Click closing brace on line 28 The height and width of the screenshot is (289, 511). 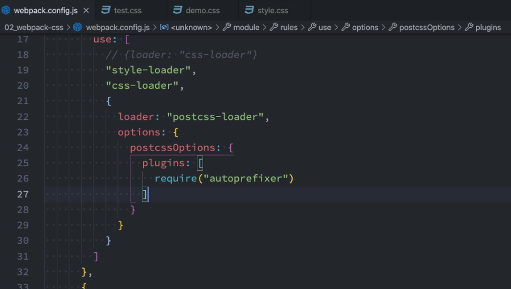(133, 210)
